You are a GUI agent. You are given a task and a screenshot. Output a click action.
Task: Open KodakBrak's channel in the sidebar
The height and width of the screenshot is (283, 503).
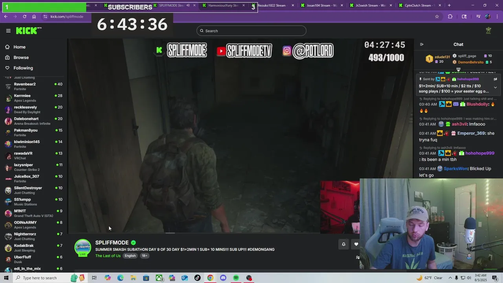pos(34,248)
